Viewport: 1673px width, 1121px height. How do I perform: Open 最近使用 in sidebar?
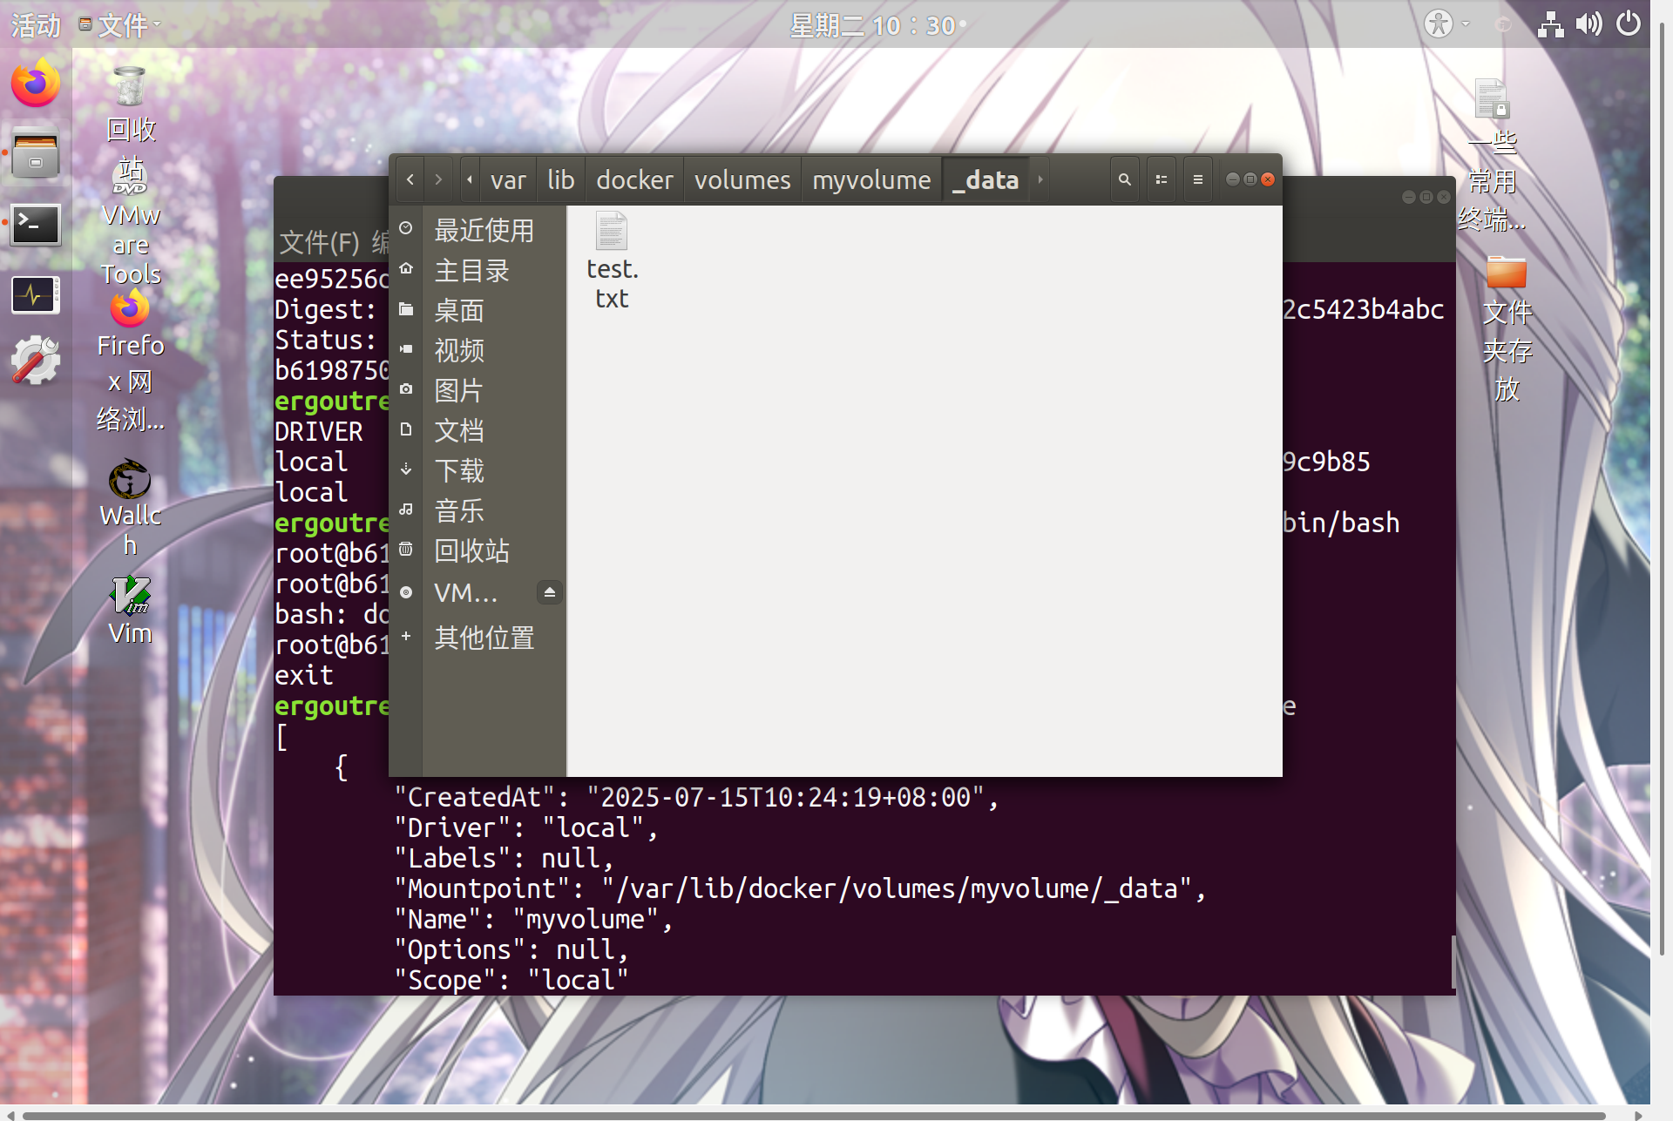click(x=478, y=230)
